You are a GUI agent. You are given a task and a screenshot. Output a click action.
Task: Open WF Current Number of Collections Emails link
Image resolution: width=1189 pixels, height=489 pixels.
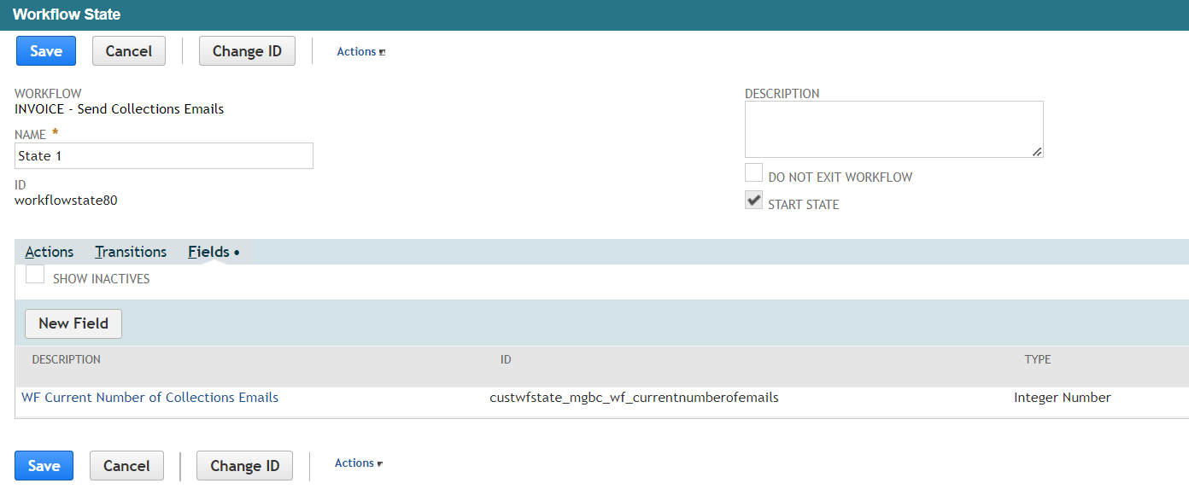(x=149, y=398)
